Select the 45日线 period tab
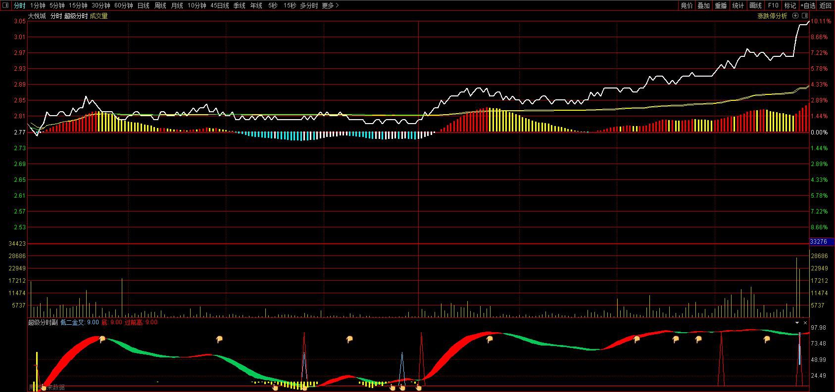 pos(220,5)
